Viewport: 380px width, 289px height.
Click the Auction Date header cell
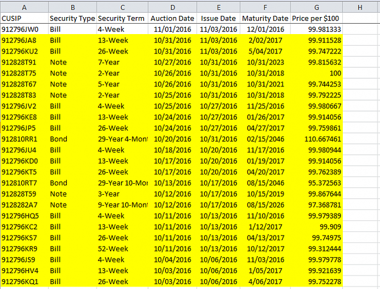tap(173, 18)
